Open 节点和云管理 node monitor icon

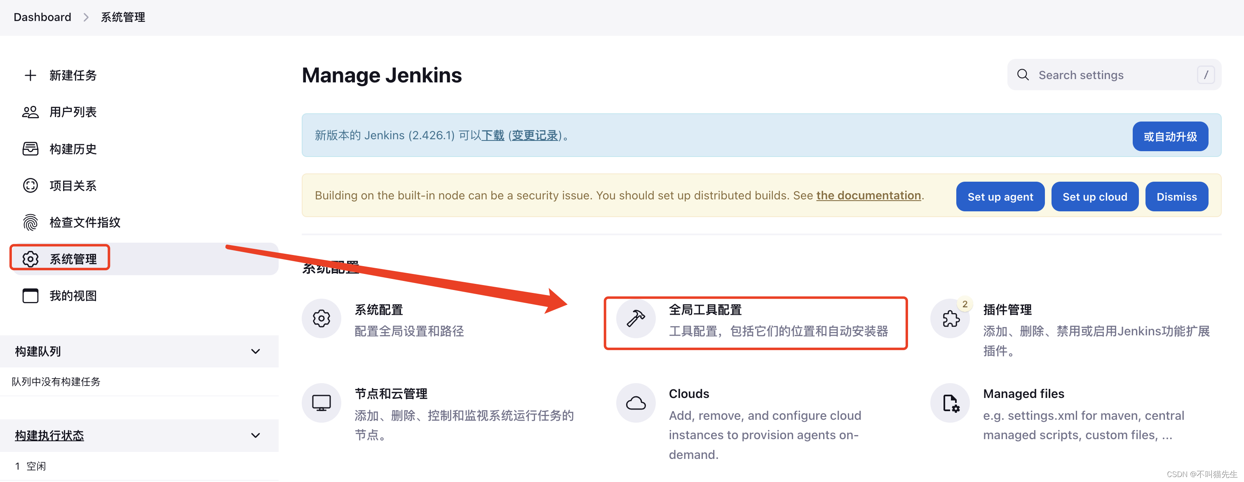tap(324, 400)
